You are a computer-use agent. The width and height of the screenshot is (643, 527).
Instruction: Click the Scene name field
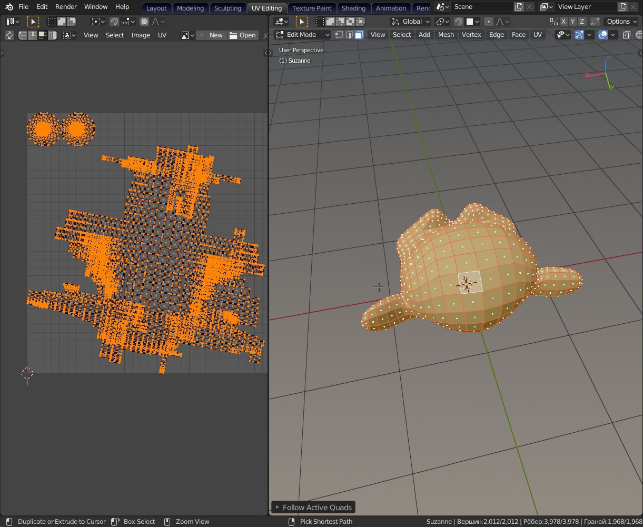click(482, 7)
